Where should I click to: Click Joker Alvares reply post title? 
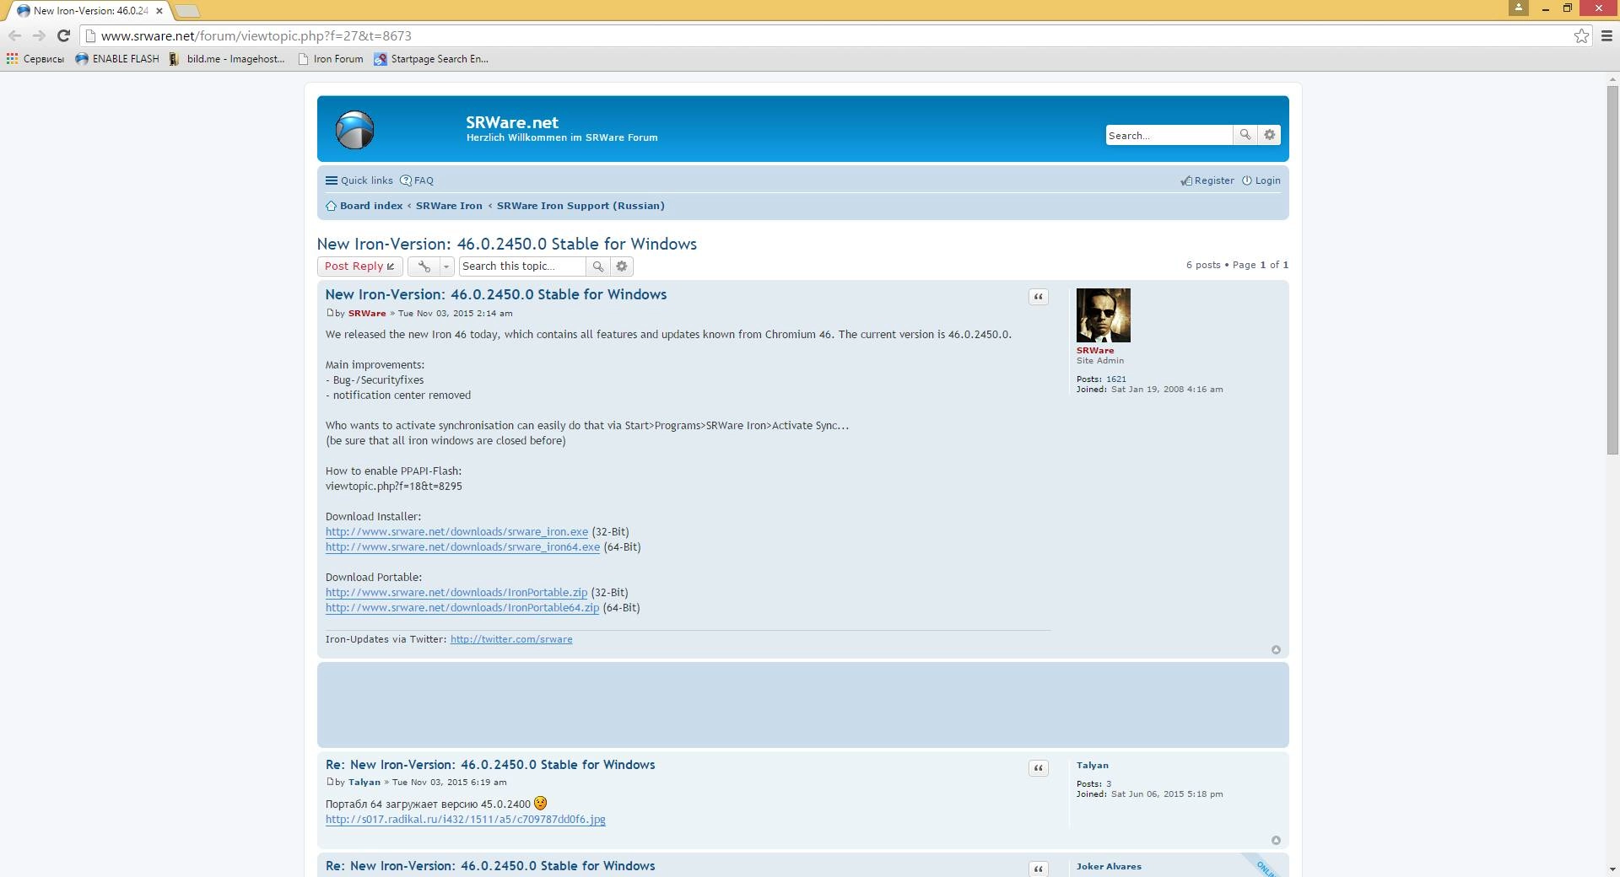click(490, 866)
